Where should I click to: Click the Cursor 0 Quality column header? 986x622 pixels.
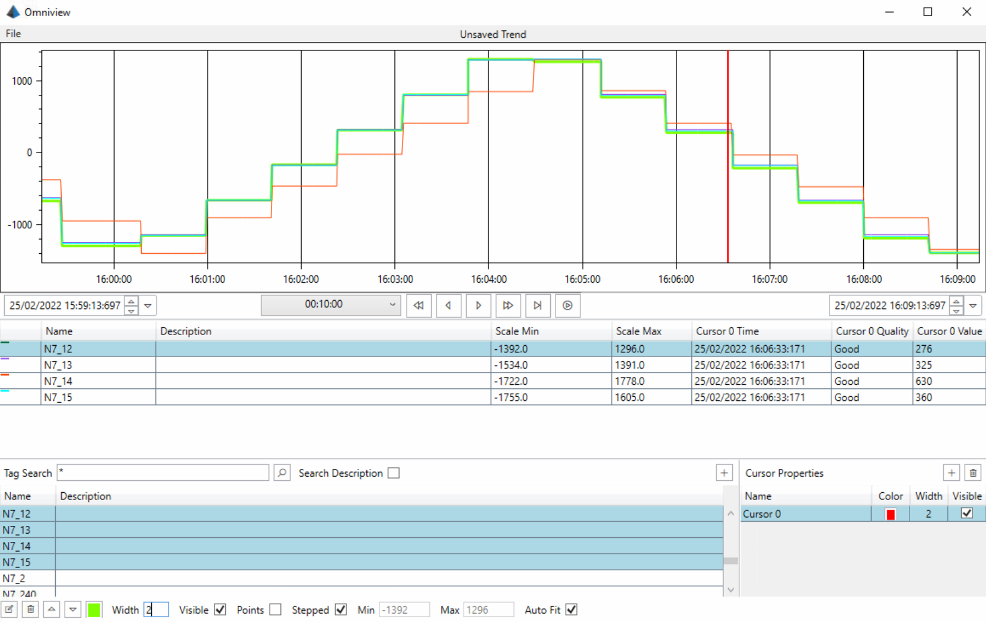click(872, 331)
